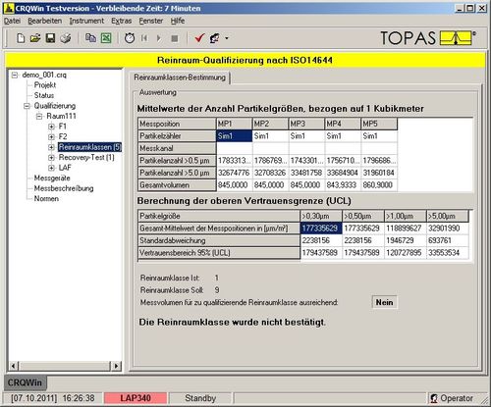Select the Sim1 cell under MP1
Screen dimensions: 491x407
[x=235, y=136]
